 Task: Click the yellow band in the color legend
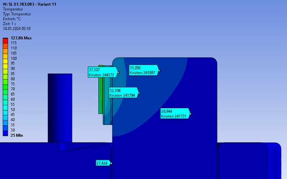tap(5, 61)
